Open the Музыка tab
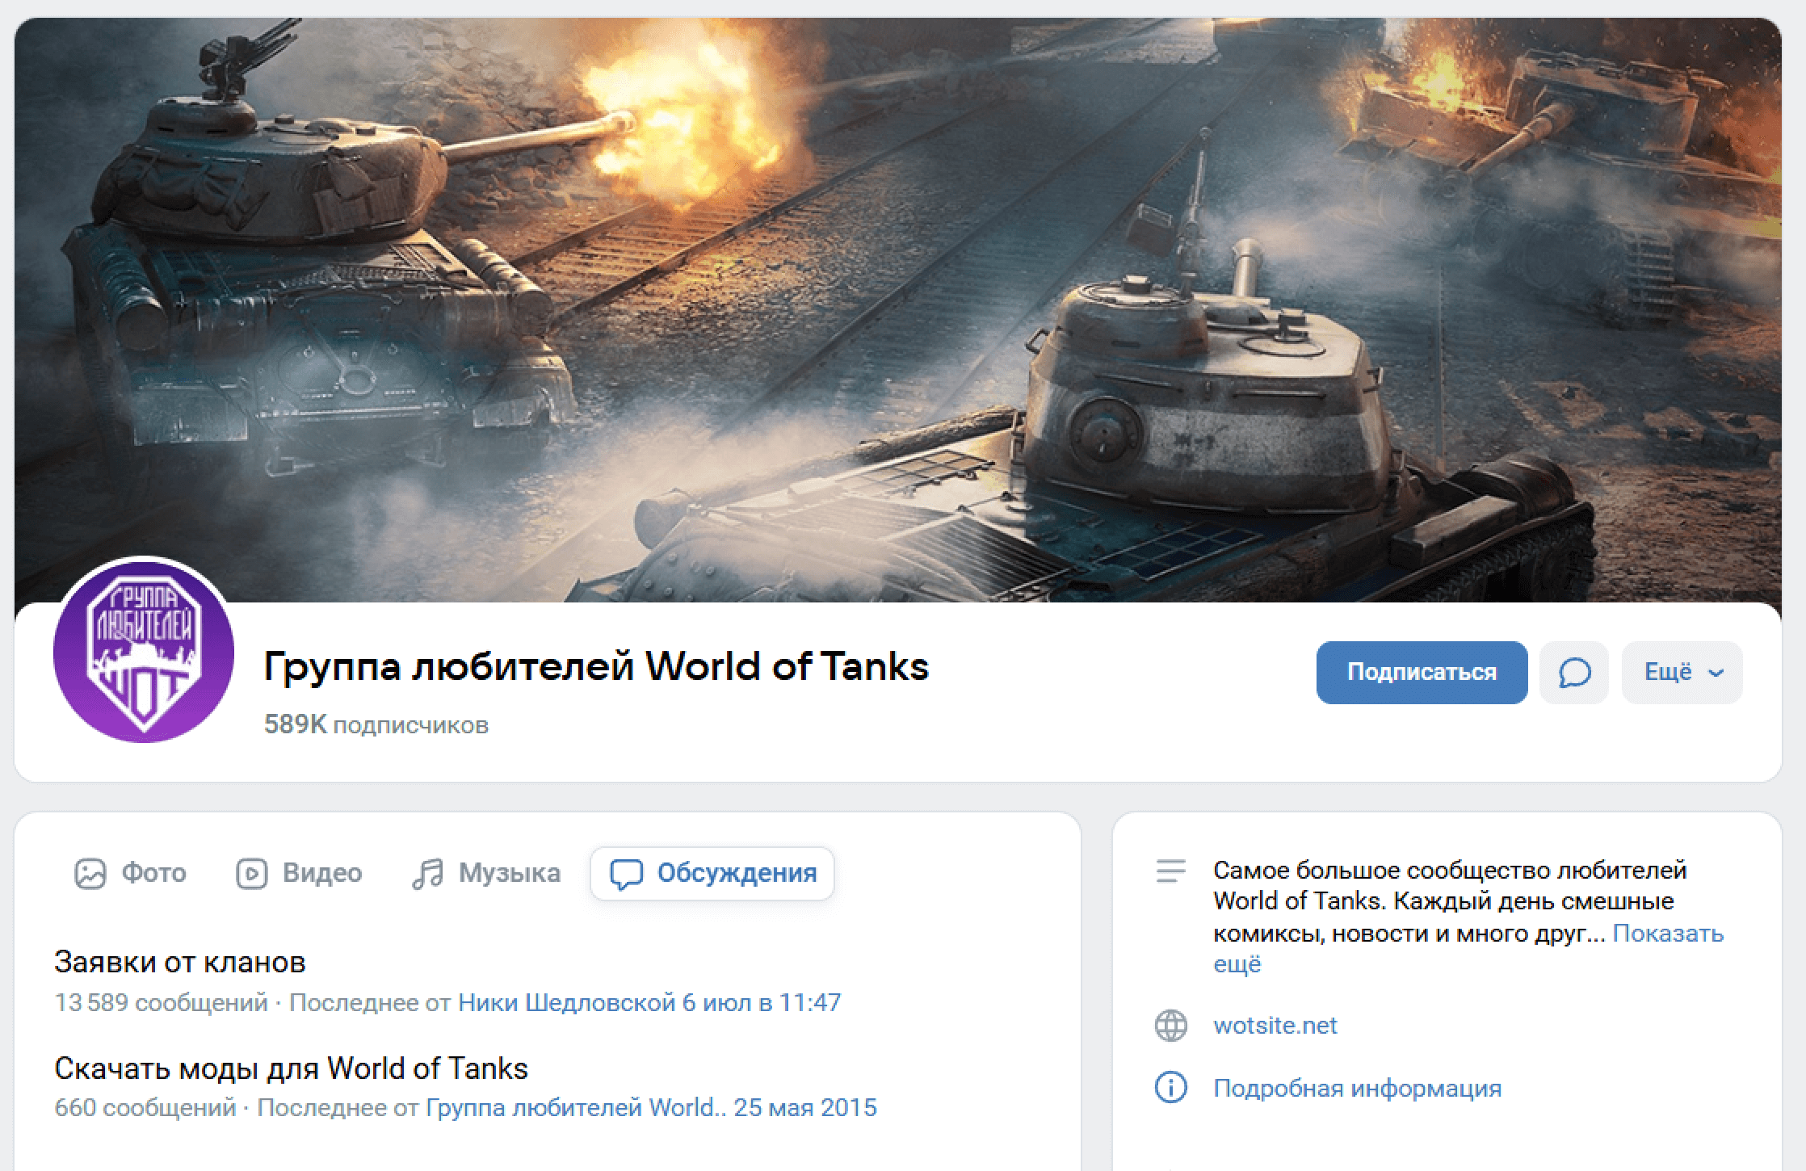 pos(509,873)
